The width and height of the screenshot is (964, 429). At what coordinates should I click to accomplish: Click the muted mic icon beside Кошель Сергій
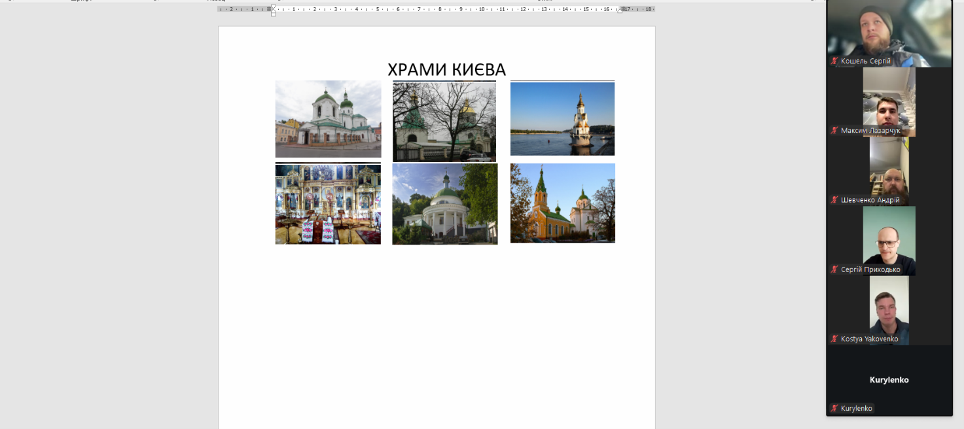(x=834, y=61)
